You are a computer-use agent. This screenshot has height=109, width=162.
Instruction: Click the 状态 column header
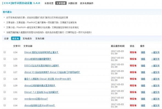(132, 46)
